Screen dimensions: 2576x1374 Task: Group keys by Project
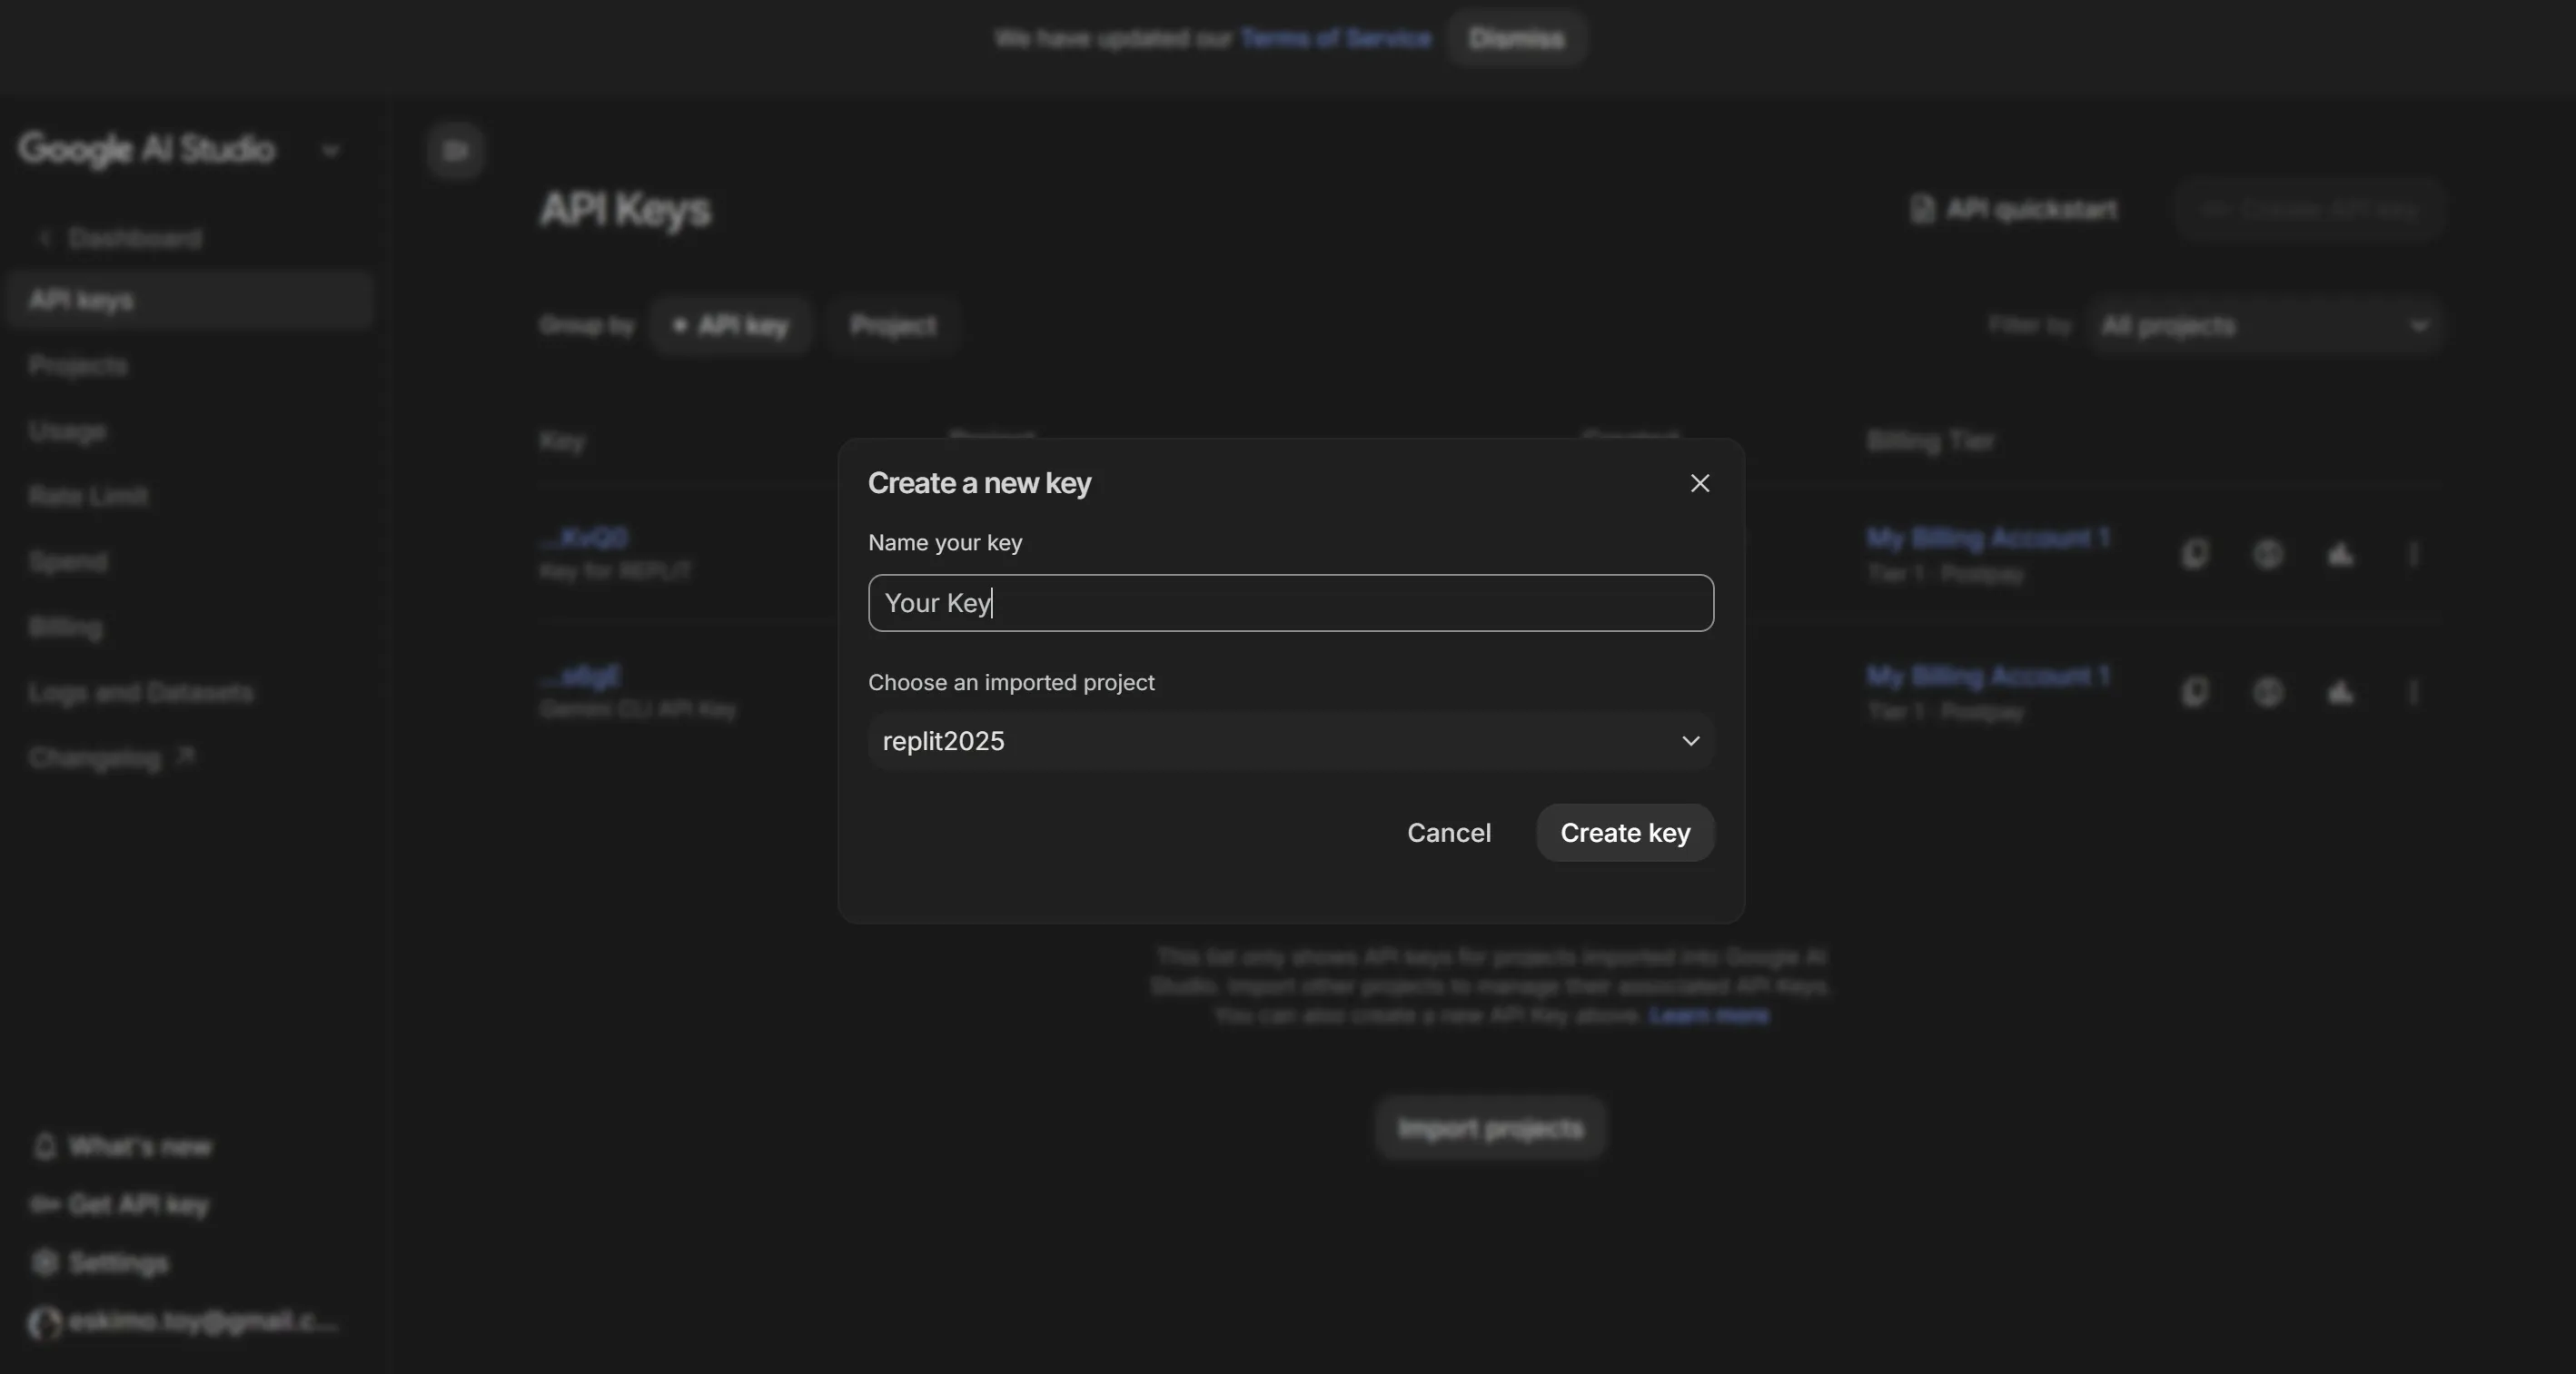pos(893,326)
